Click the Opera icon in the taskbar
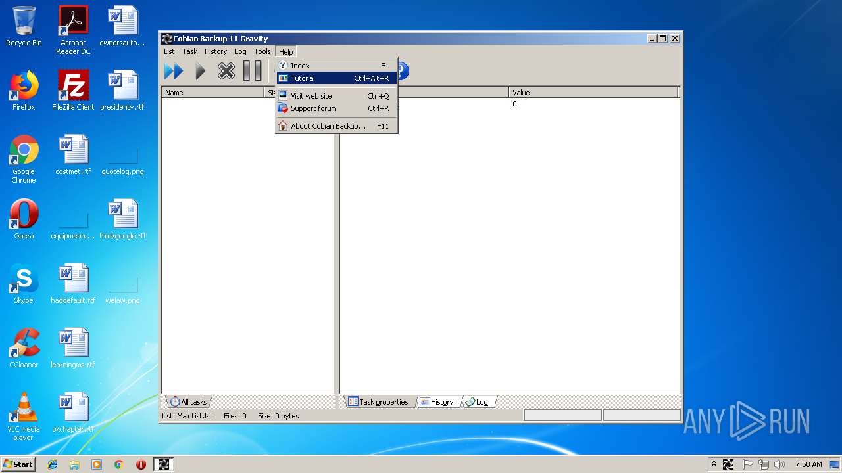The image size is (842, 473). tap(141, 464)
